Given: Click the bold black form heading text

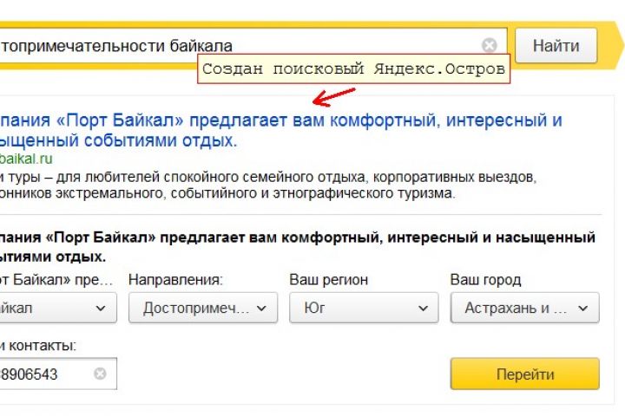Looking at the screenshot, I should click(x=295, y=246).
